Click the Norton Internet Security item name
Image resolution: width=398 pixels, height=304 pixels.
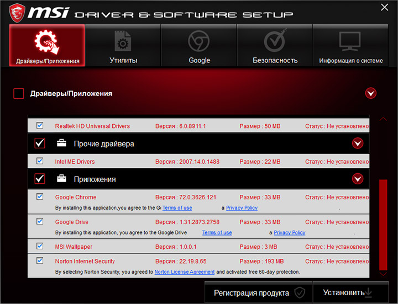coord(85,261)
